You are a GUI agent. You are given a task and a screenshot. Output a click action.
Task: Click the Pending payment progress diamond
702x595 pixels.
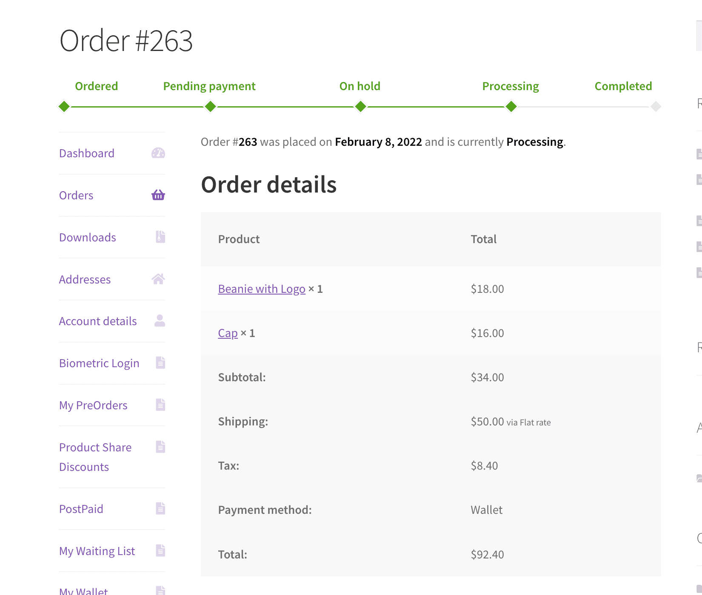(210, 106)
